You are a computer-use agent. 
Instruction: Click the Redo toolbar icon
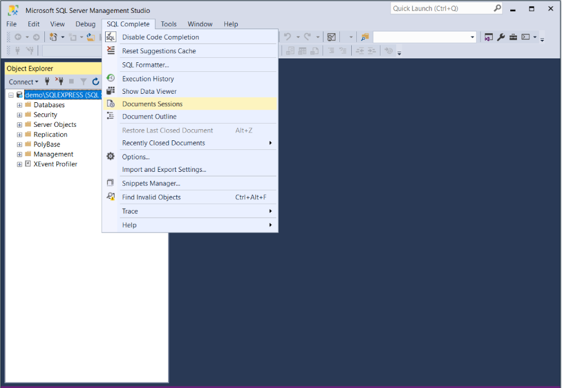click(x=307, y=37)
